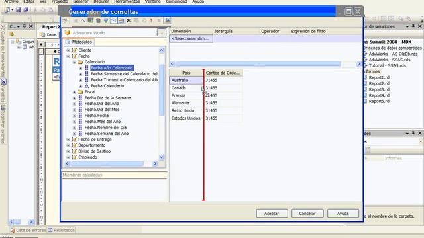Click Save All icon in main toolbar
The width and height of the screenshot is (424, 238).
point(26,10)
